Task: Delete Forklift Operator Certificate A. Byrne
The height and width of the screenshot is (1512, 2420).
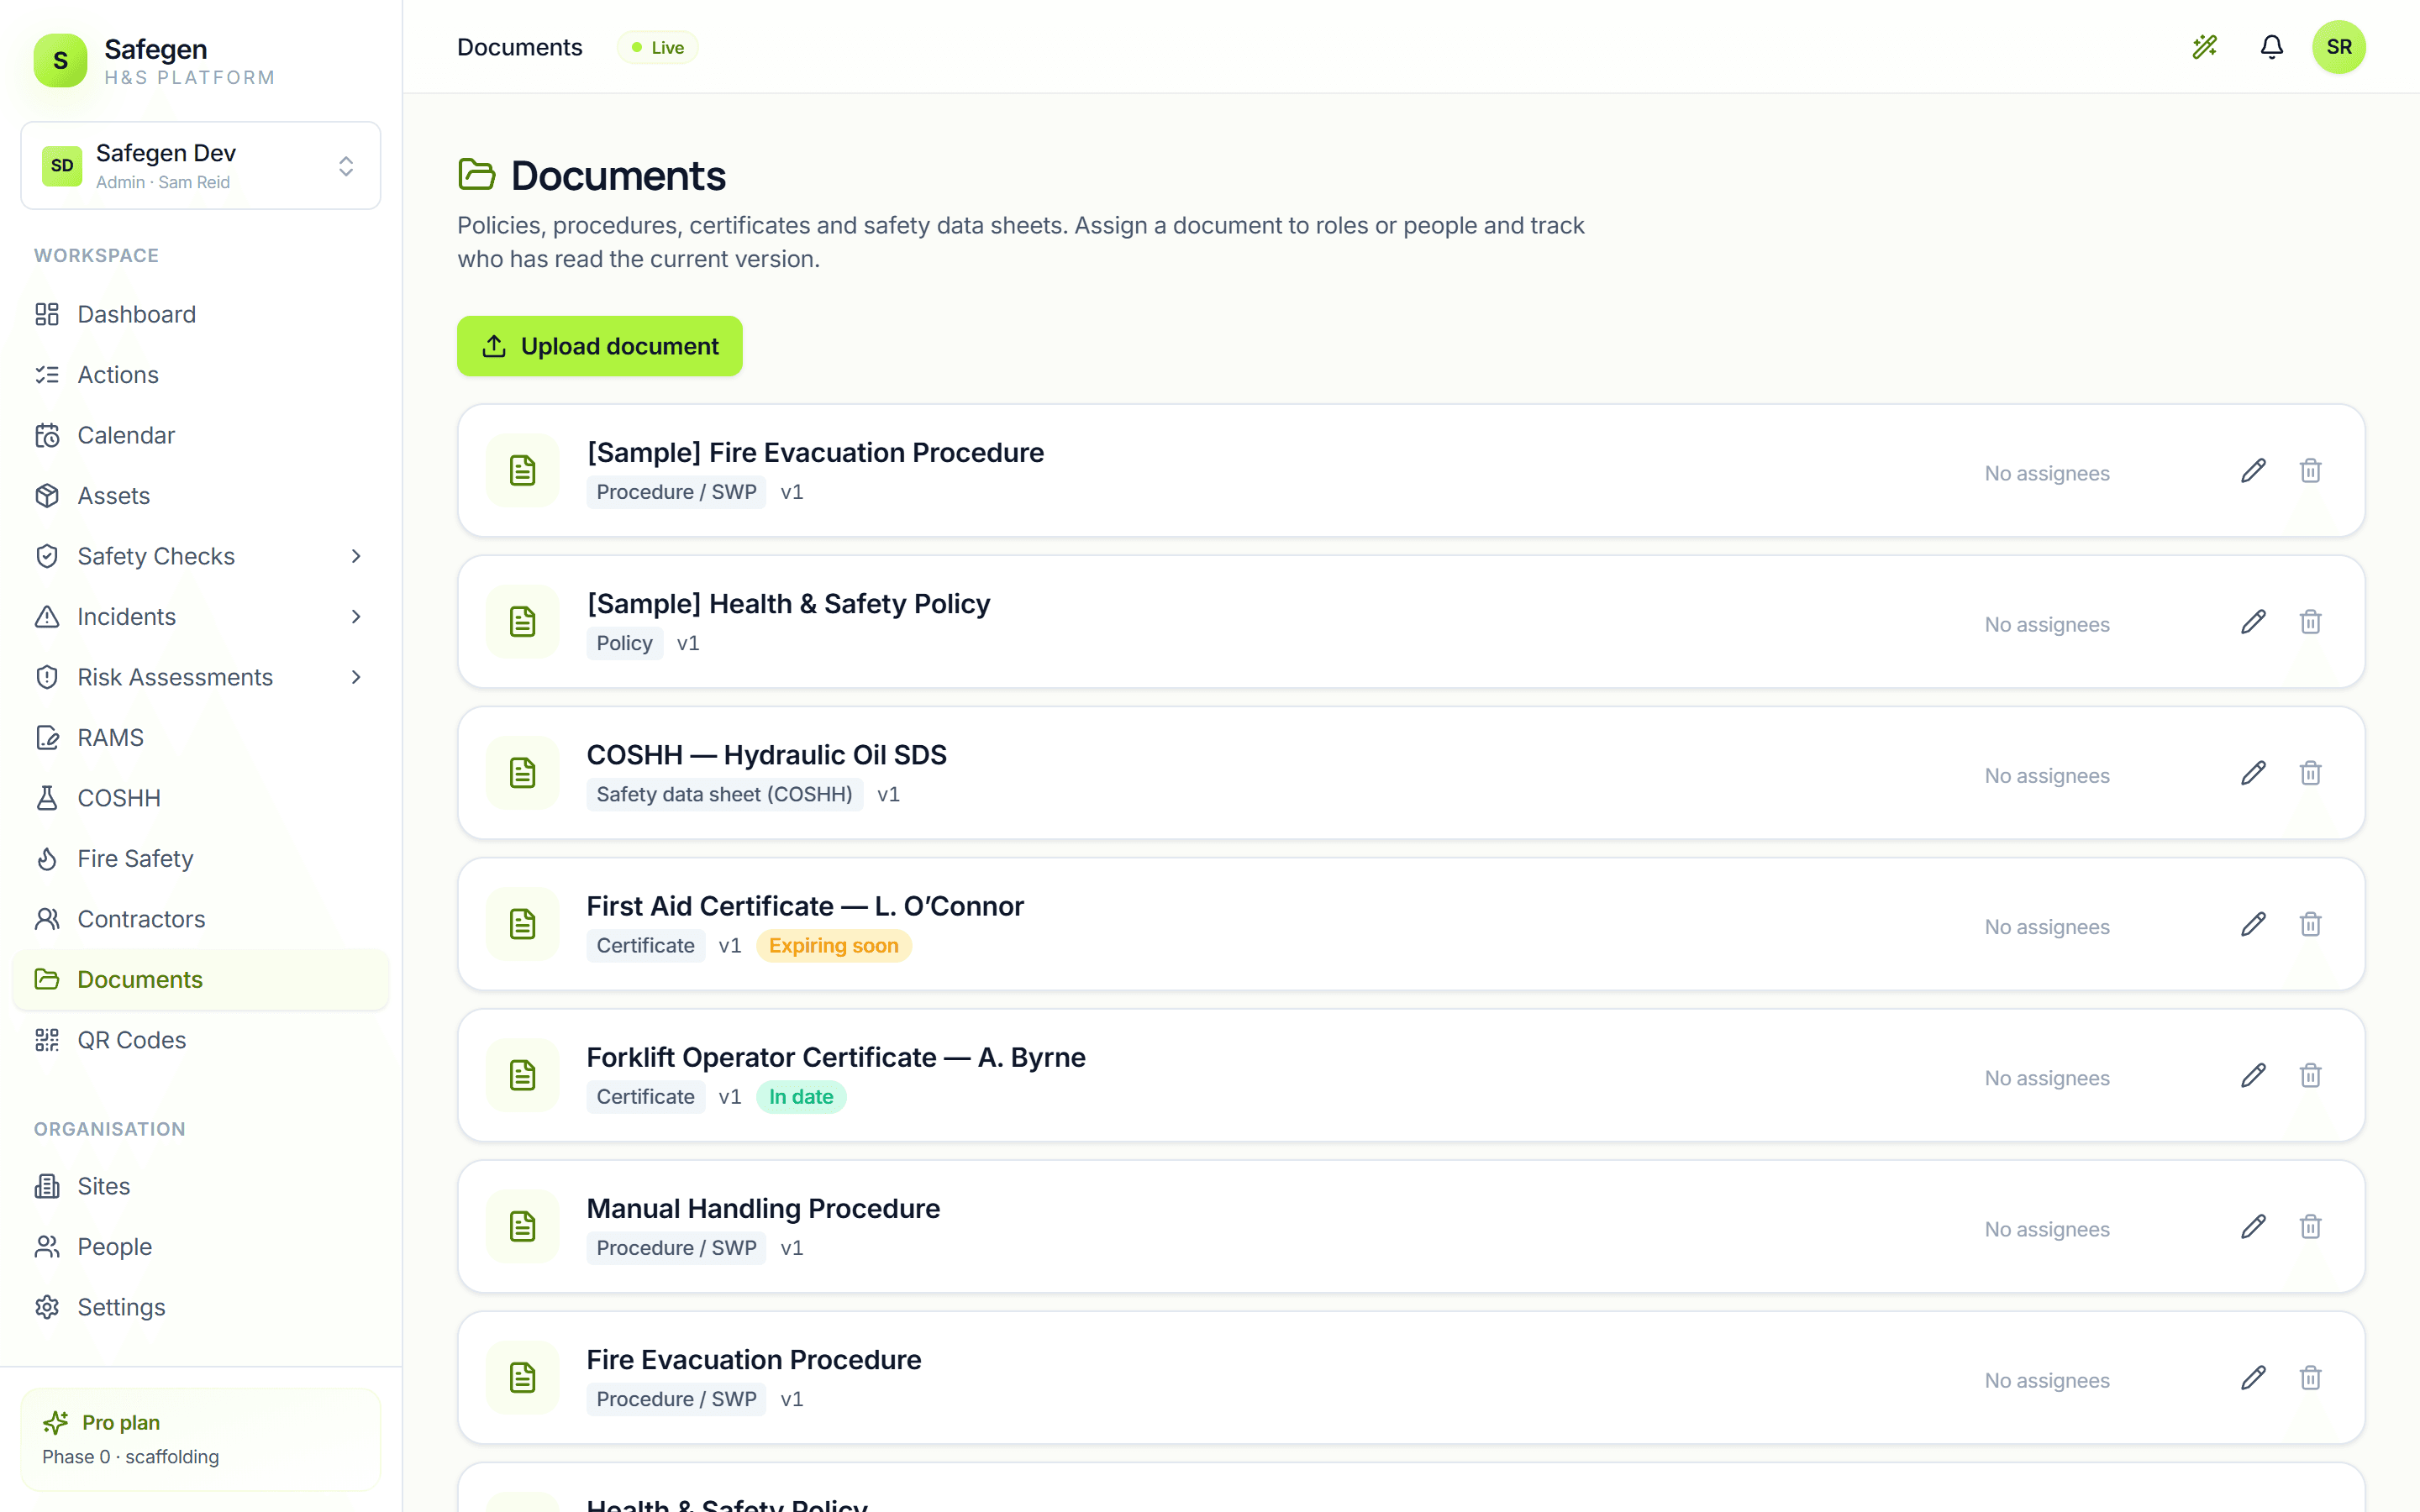Action: pos(2310,1075)
